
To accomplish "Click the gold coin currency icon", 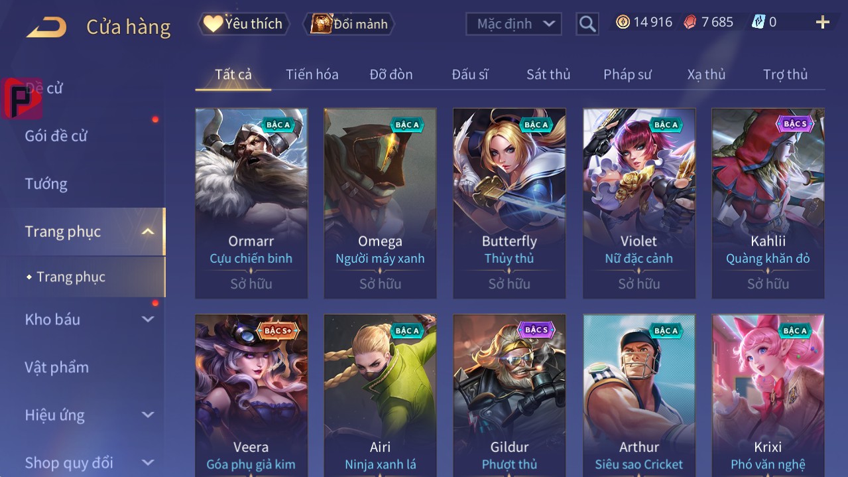I will (623, 23).
